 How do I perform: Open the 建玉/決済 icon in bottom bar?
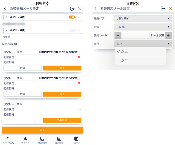tap(42, 140)
